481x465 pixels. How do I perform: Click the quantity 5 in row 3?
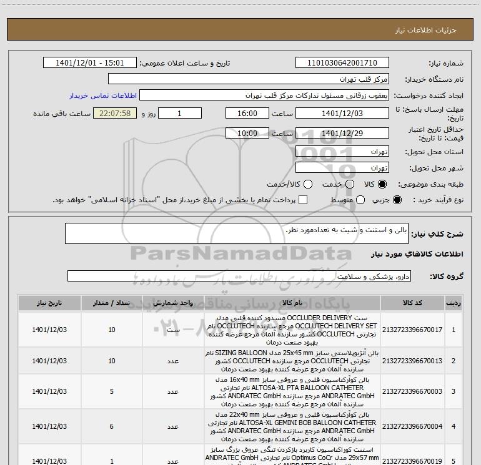pos(112,391)
